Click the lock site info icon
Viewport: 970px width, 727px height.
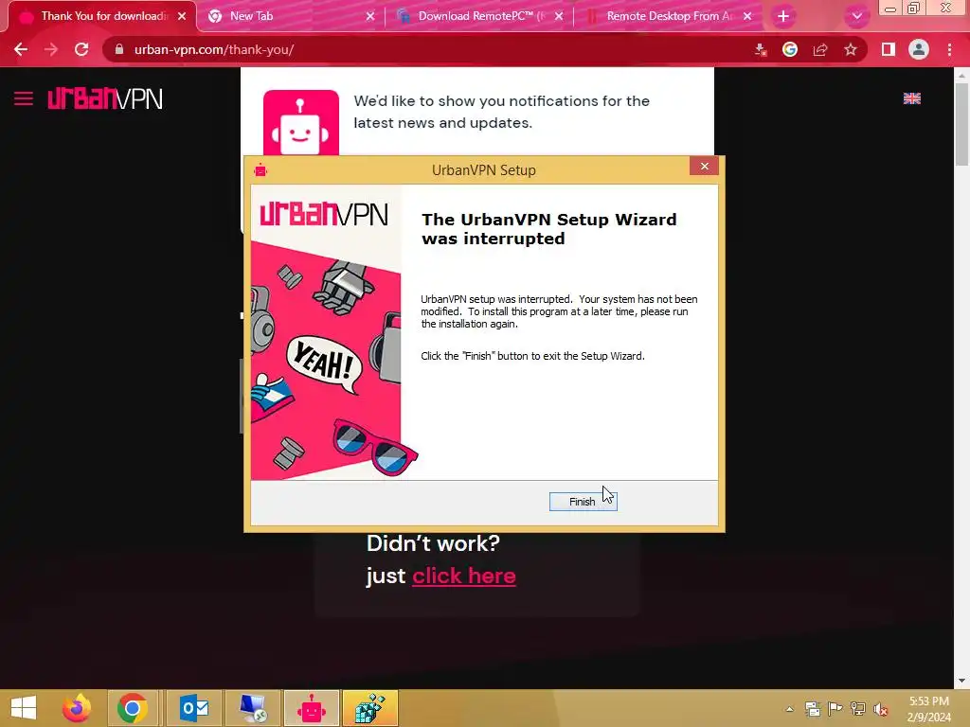[119, 49]
